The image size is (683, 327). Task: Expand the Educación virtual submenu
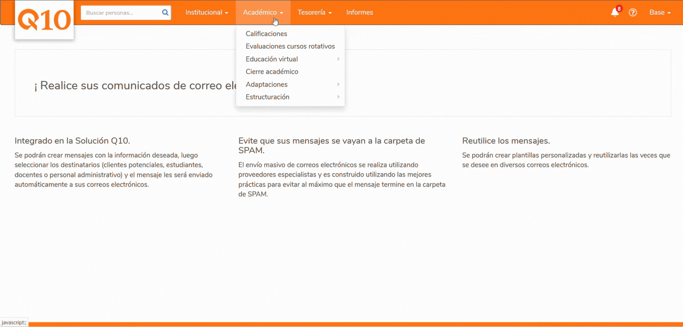(x=290, y=59)
